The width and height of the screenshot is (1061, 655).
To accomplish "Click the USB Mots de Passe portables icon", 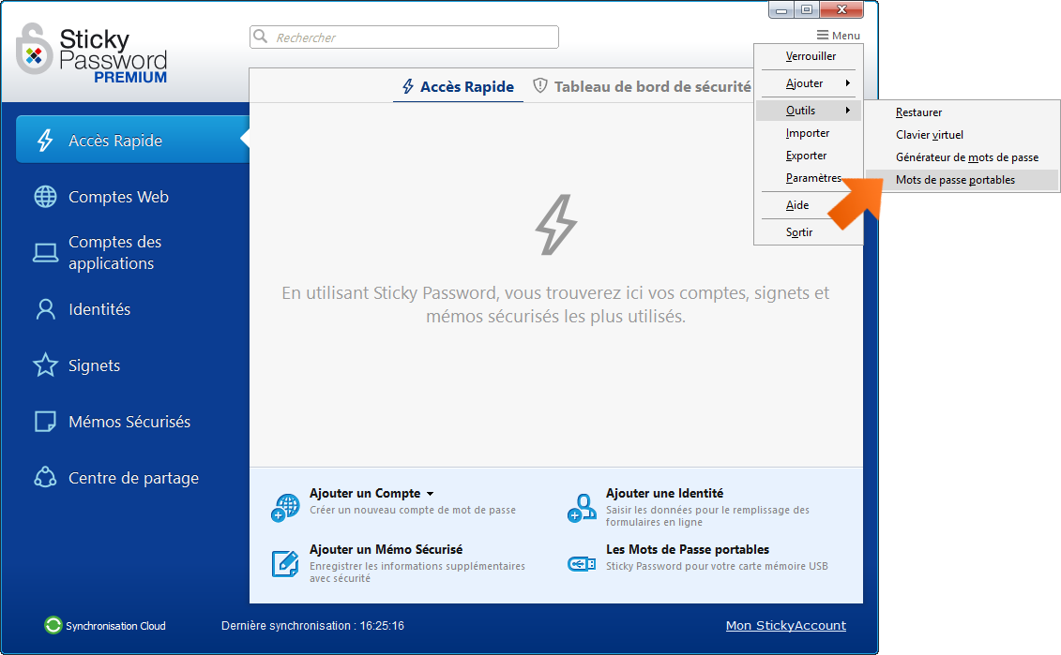I will click(x=582, y=564).
